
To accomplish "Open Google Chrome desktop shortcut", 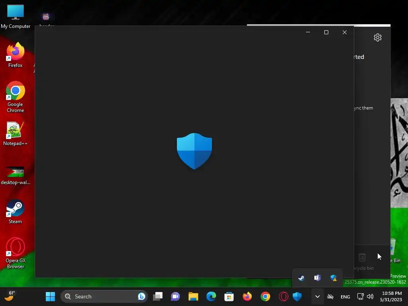I will click(16, 97).
